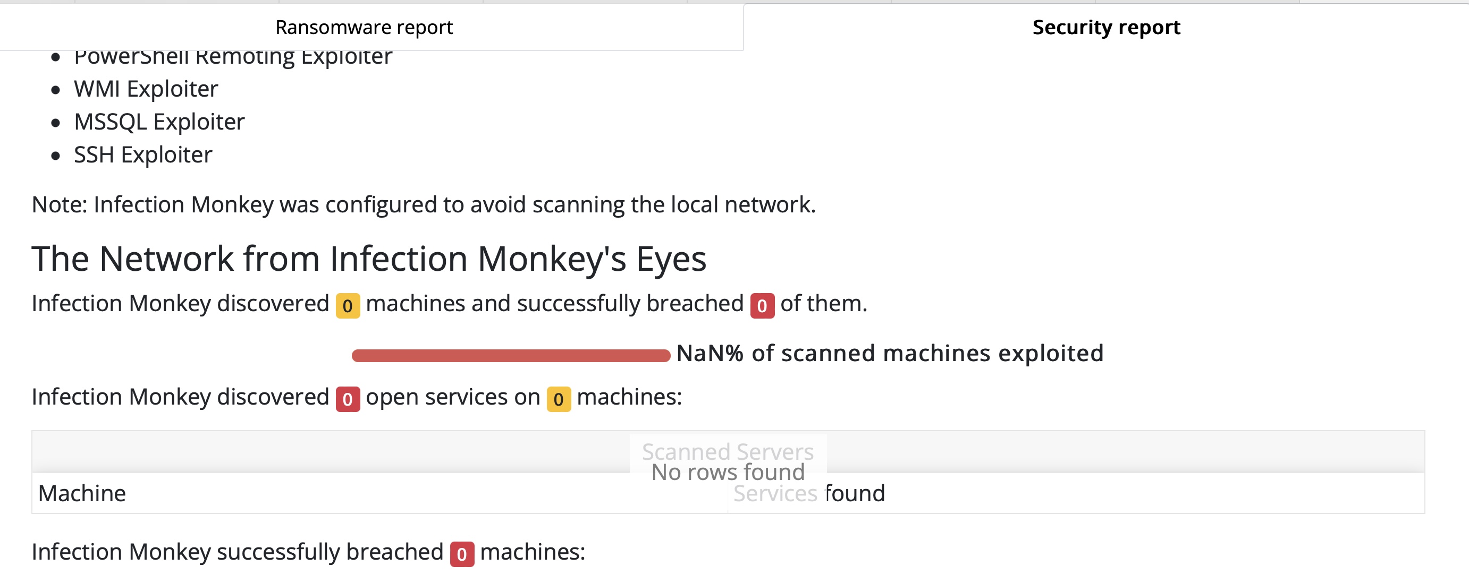Click the SSH Exploiter entry

(143, 154)
